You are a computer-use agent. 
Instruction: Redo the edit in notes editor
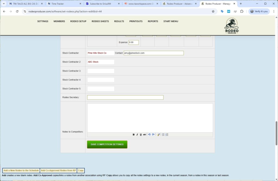[153, 135]
